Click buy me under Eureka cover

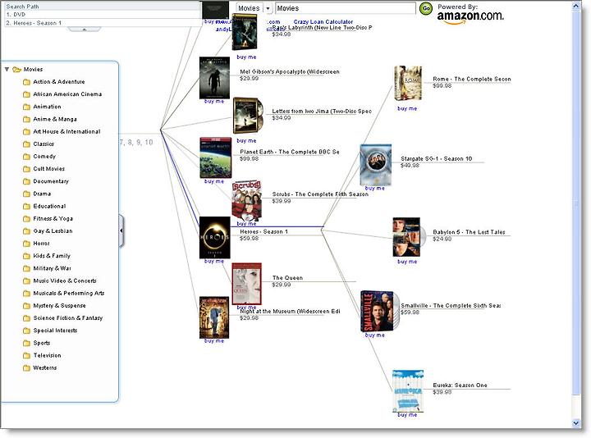tap(407, 415)
